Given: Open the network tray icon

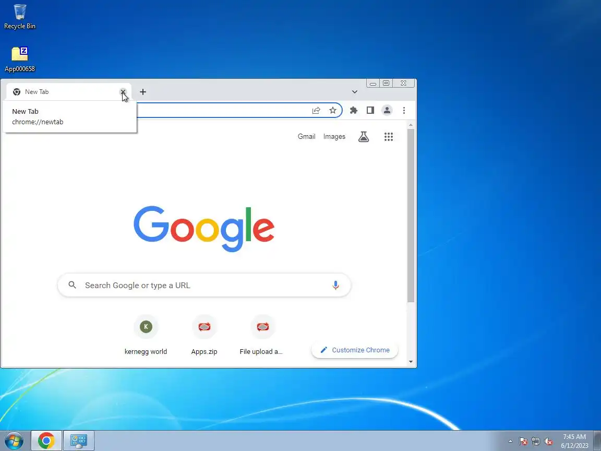Looking at the screenshot, I should click(x=536, y=442).
